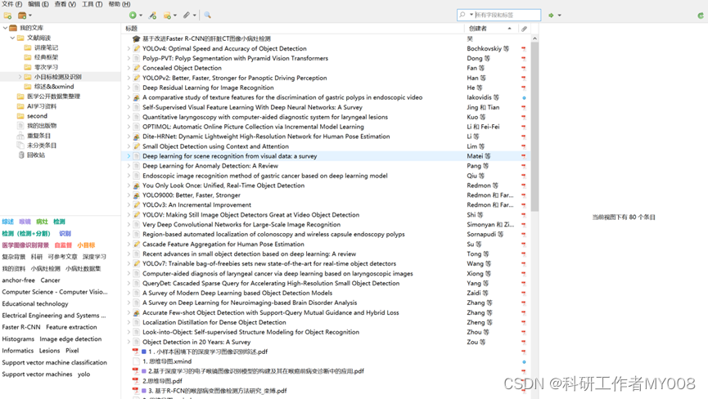Open the 工具(T) menu
The width and height of the screenshot is (708, 399).
tap(92, 4)
